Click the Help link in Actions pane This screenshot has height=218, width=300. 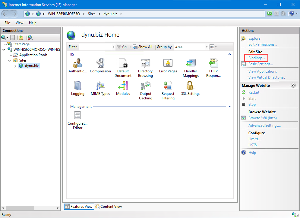click(x=252, y=153)
